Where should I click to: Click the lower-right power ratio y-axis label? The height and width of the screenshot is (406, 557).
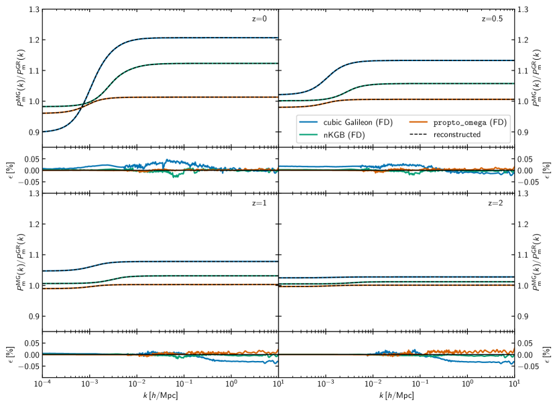[x=536, y=262]
